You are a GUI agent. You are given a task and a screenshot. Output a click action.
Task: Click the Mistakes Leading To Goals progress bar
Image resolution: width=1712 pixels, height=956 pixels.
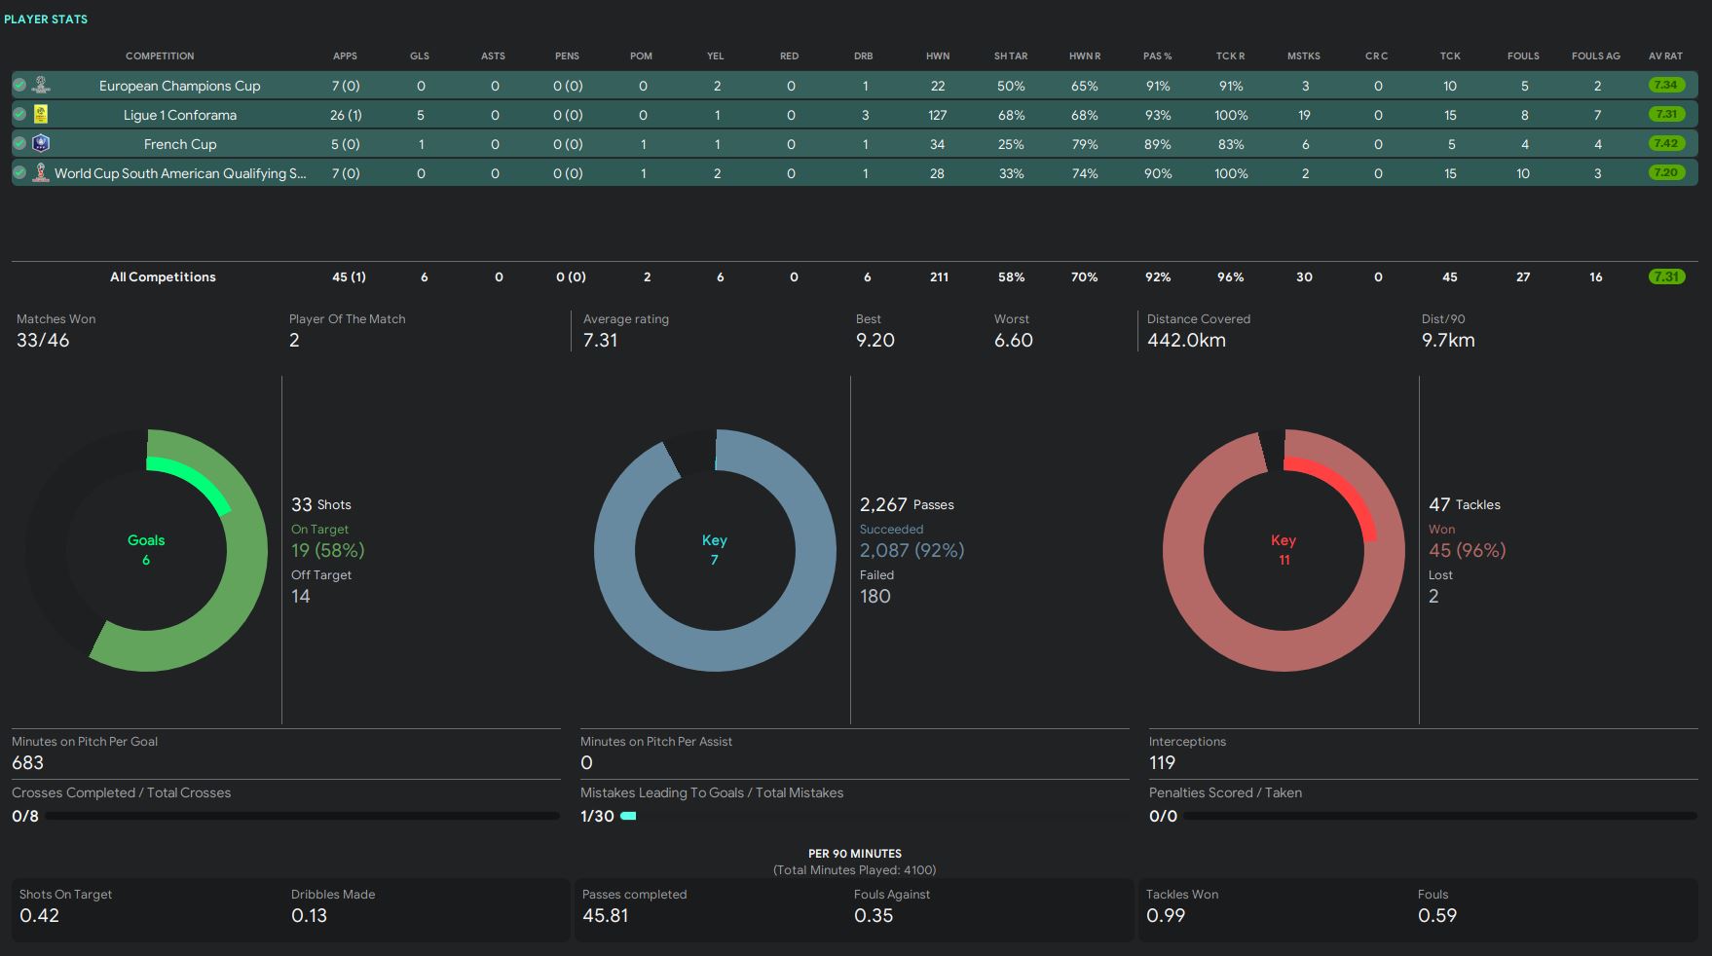pos(629,816)
